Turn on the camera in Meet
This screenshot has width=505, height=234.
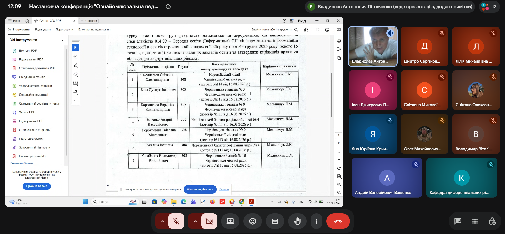pos(209,221)
